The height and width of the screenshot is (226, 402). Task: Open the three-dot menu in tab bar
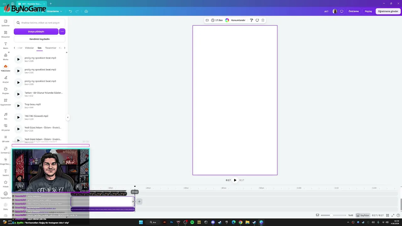(4, 3)
